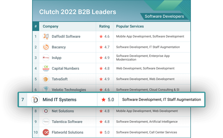223x138 pixels.
Task: Click the 5.0 rating for Mind IT Systems
Action: 111,100
